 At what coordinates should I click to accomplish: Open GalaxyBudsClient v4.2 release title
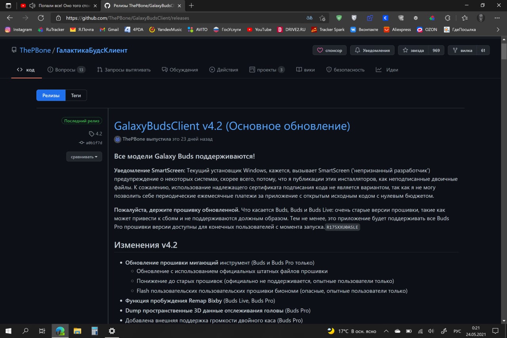[232, 126]
